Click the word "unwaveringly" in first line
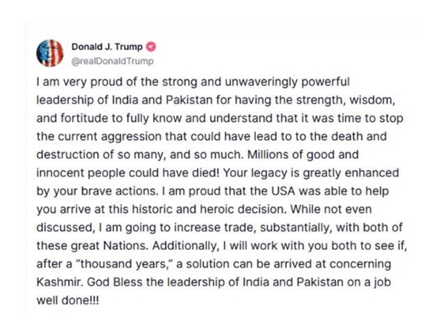 pos(261,82)
